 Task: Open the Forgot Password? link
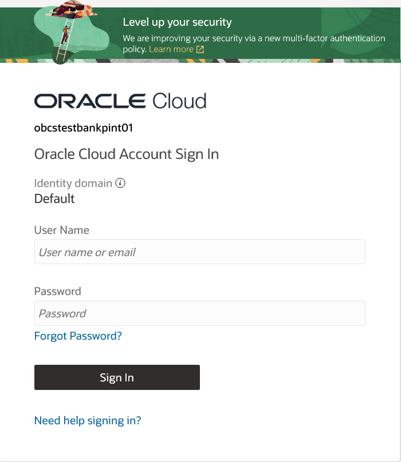[78, 336]
